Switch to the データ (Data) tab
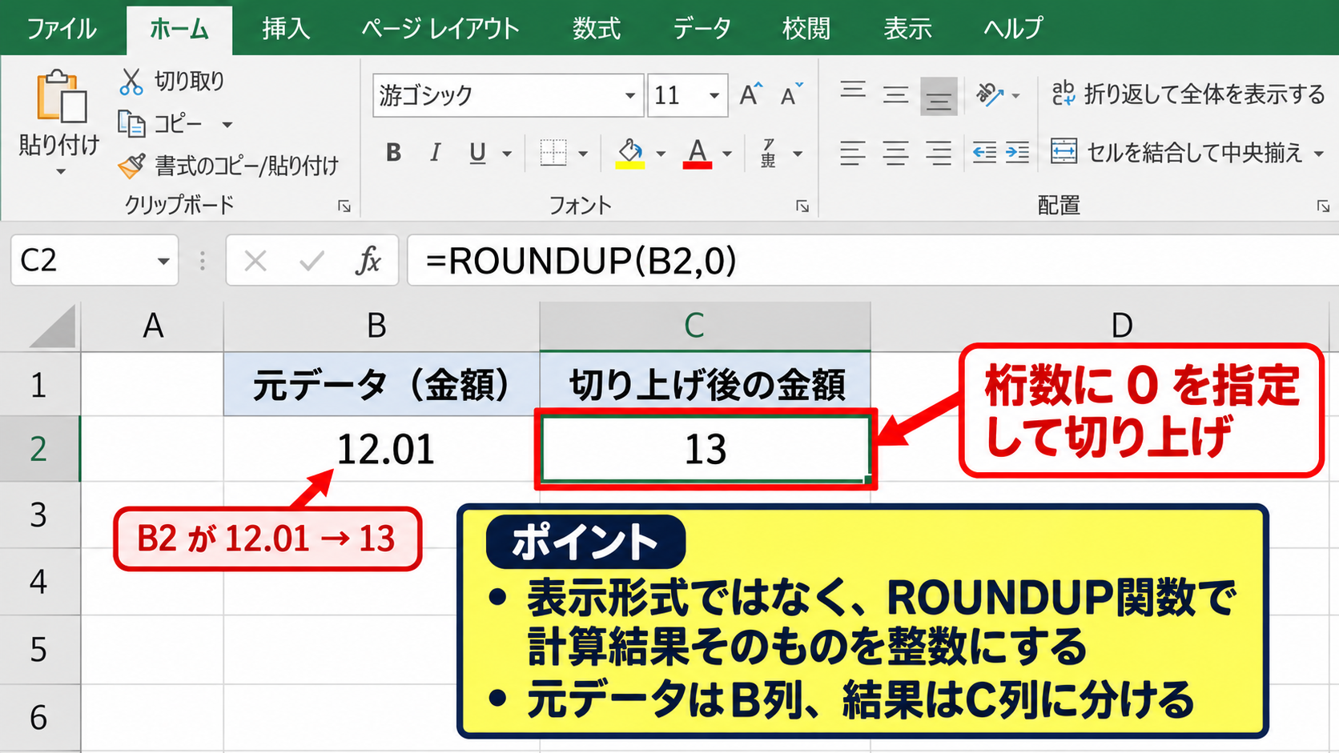 pyautogui.click(x=702, y=29)
